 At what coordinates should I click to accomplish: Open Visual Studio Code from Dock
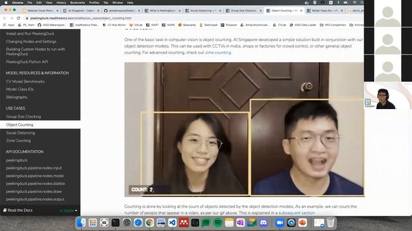[x=173, y=223]
